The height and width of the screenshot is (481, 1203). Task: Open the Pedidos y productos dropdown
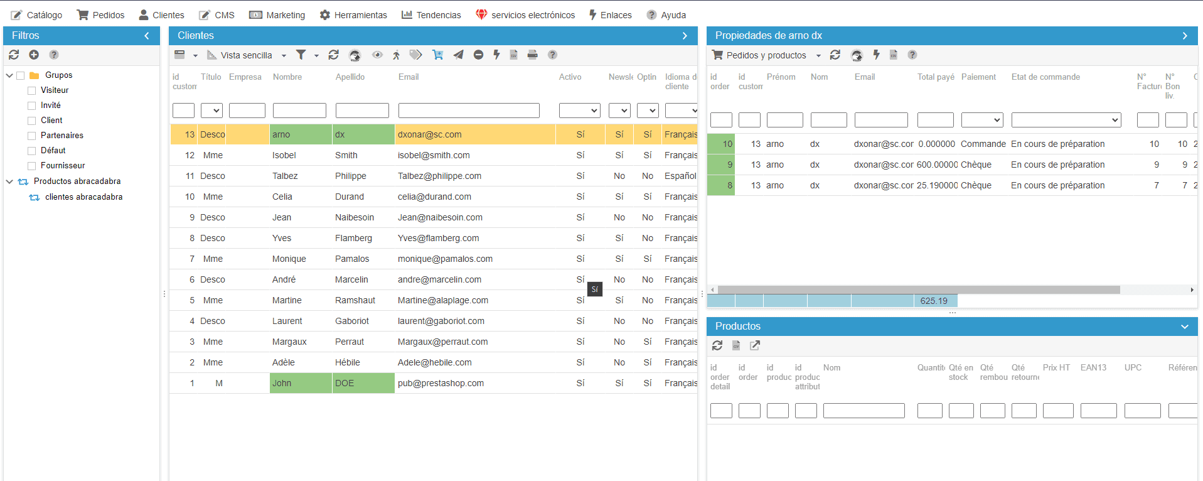tap(766, 55)
